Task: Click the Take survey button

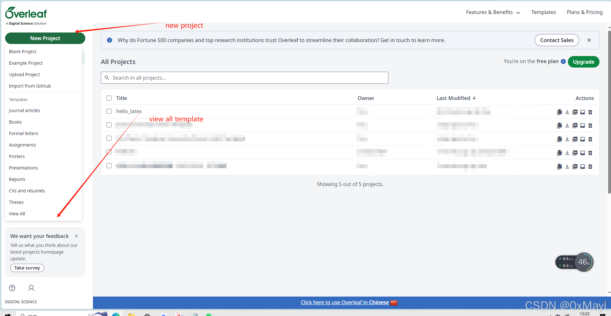Action: 27,268
